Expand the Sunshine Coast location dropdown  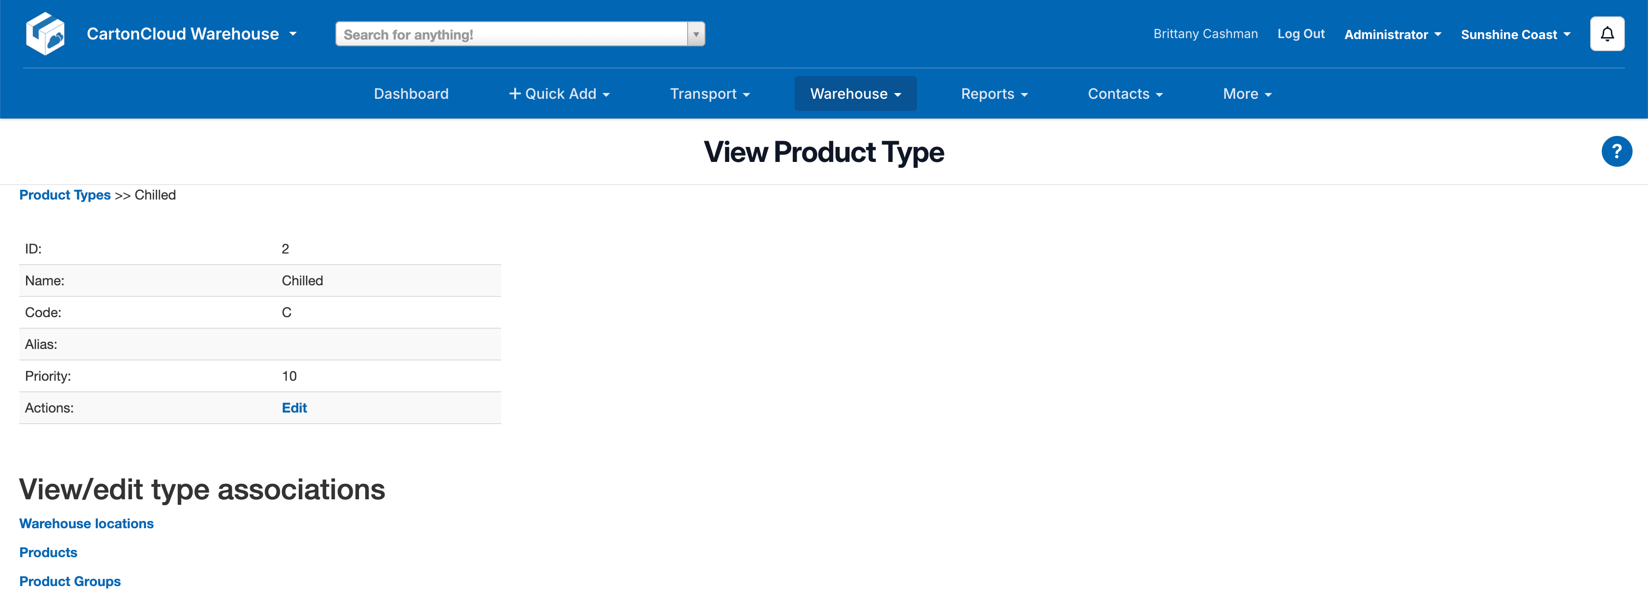click(1515, 35)
